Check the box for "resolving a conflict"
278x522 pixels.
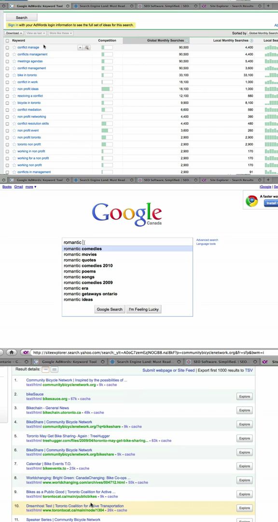[7, 96]
